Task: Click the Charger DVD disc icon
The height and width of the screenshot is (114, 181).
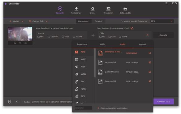Action: [30, 21]
